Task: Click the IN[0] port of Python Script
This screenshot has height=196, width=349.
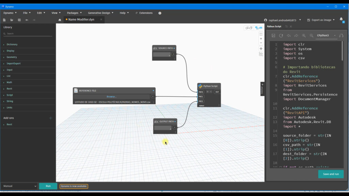Action: (201, 92)
